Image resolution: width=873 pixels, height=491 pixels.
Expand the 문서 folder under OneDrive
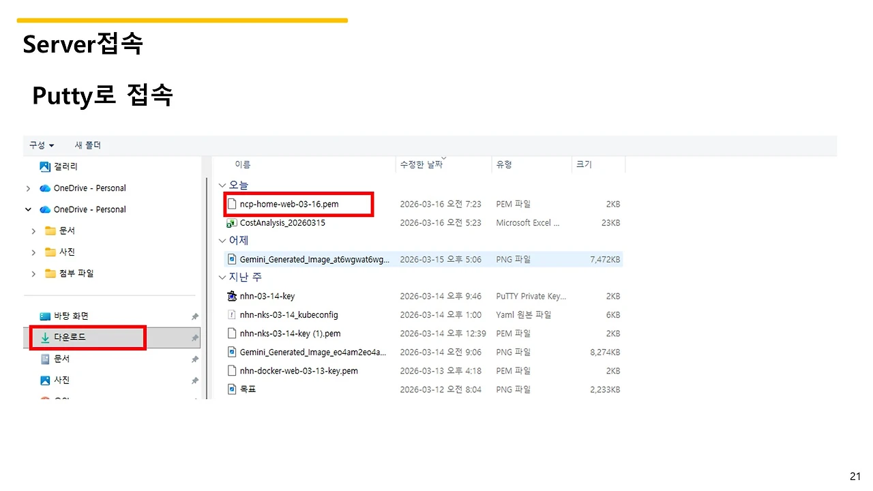pos(33,231)
